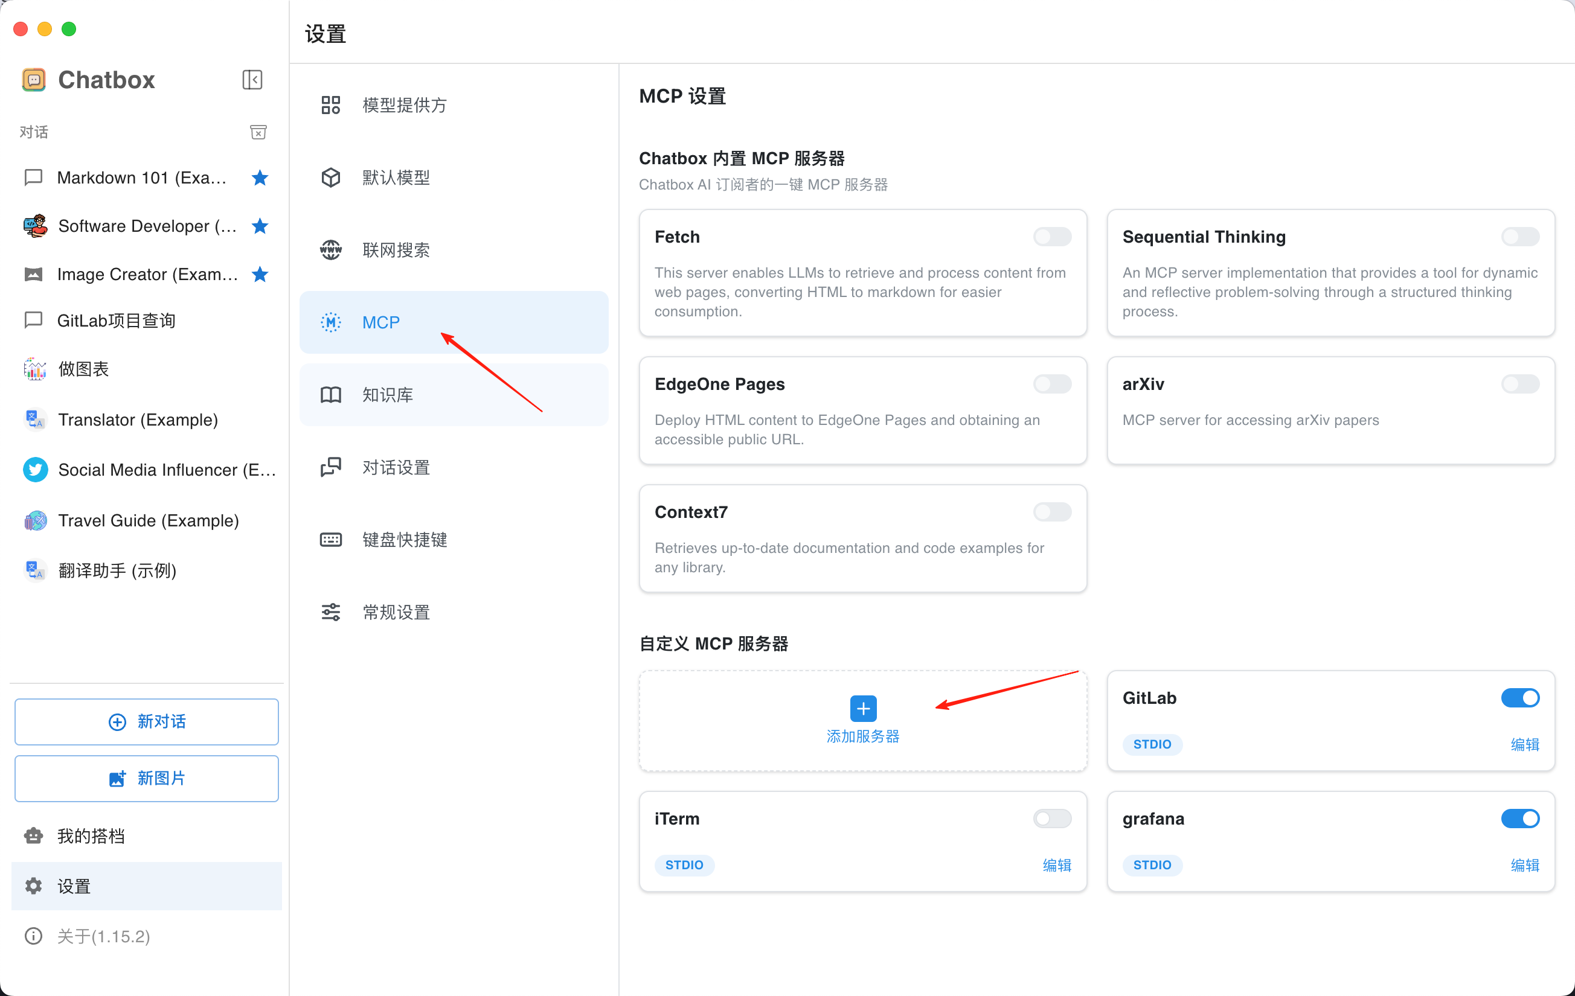Screen dimensions: 1575x996
Task: Click the clear conversations archive icon
Action: [258, 132]
